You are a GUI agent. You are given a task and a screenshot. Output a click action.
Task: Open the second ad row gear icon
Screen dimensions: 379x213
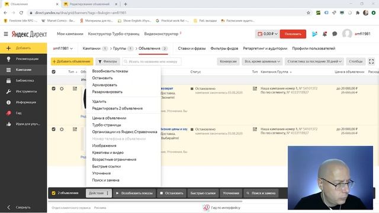62,129
